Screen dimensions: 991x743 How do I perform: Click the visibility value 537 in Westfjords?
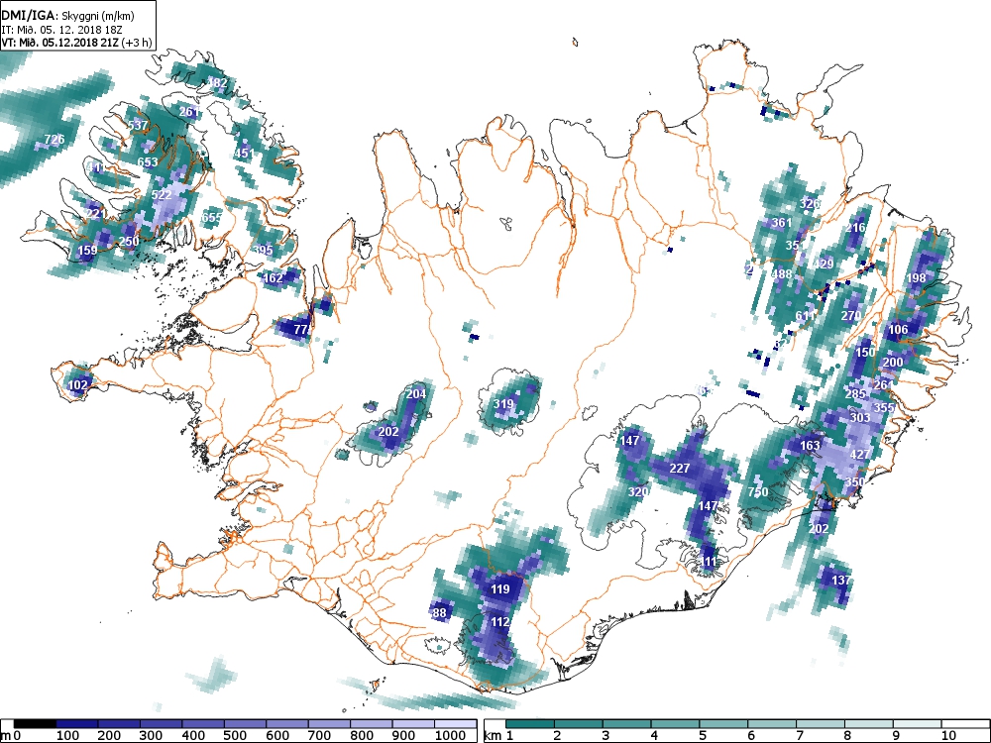138,125
